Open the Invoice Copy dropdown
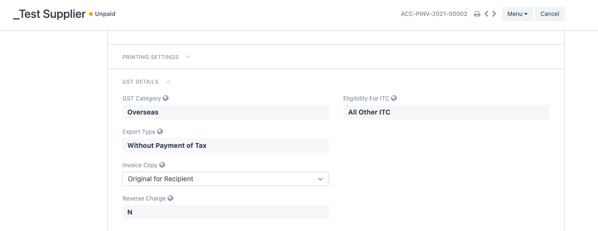The height and width of the screenshot is (231, 598). [x=225, y=179]
